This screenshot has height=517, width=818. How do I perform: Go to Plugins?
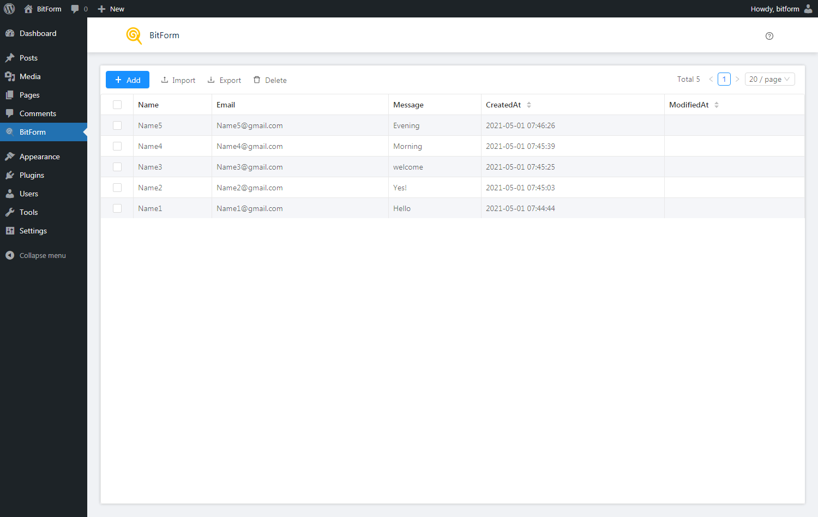click(44, 175)
